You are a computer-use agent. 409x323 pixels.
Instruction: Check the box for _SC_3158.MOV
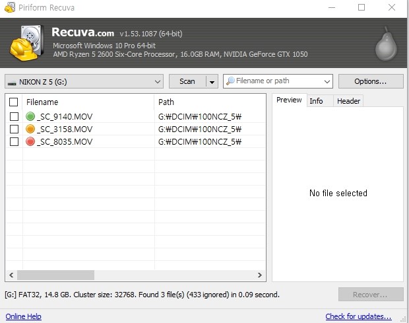[14, 129]
